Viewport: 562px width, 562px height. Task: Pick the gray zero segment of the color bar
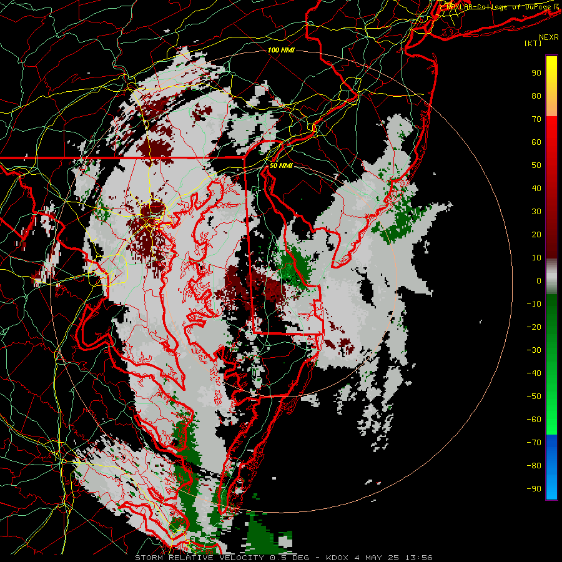coord(551,277)
